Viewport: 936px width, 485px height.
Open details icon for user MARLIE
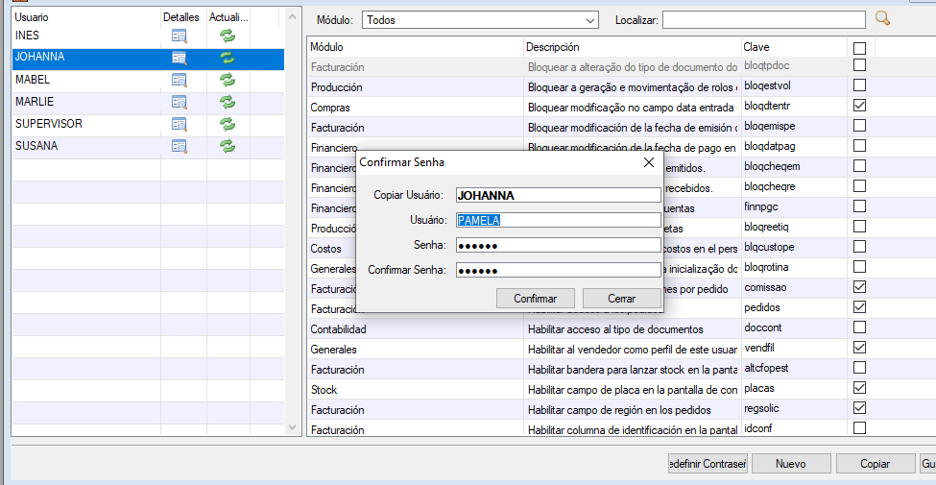180,102
